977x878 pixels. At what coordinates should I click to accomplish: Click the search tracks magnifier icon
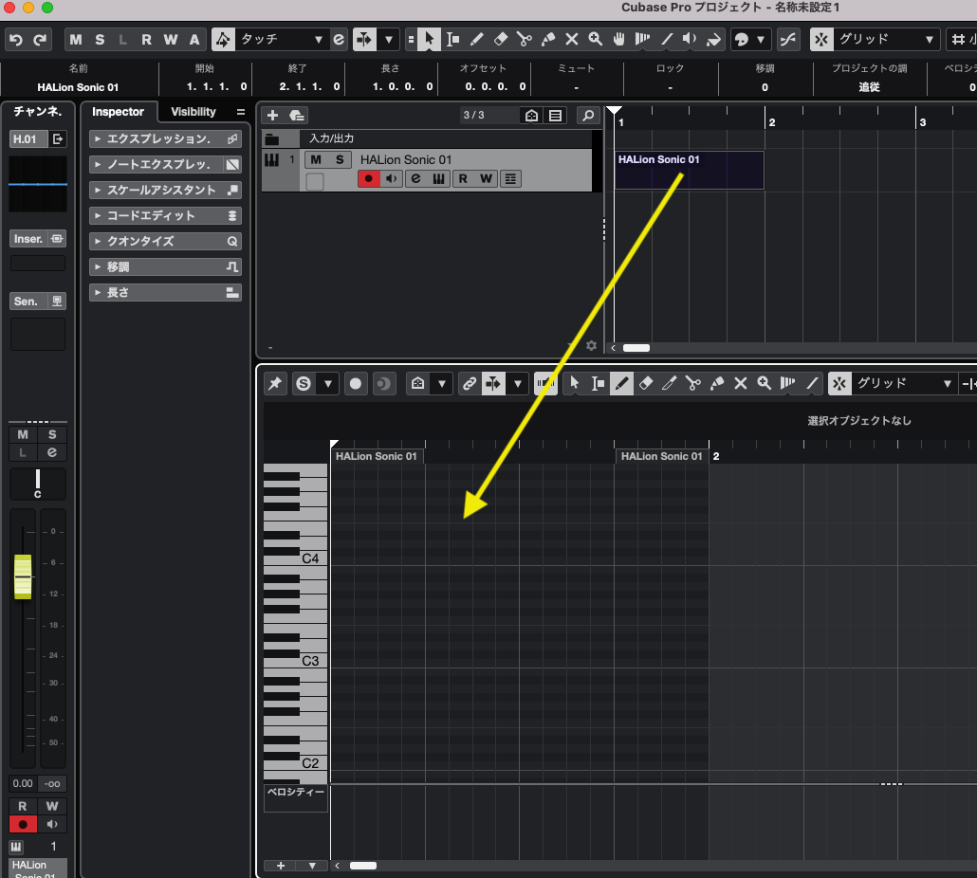(587, 115)
